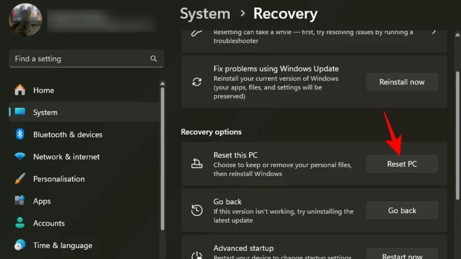Open Bluetooth & devices settings
Image resolution: width=461 pixels, height=259 pixels.
(x=68, y=135)
